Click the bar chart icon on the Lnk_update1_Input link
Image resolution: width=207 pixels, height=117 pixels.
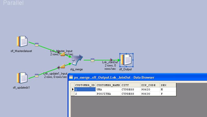point(62,66)
